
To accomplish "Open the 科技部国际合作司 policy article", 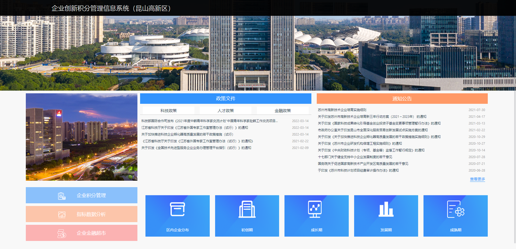I will pyautogui.click(x=209, y=121).
